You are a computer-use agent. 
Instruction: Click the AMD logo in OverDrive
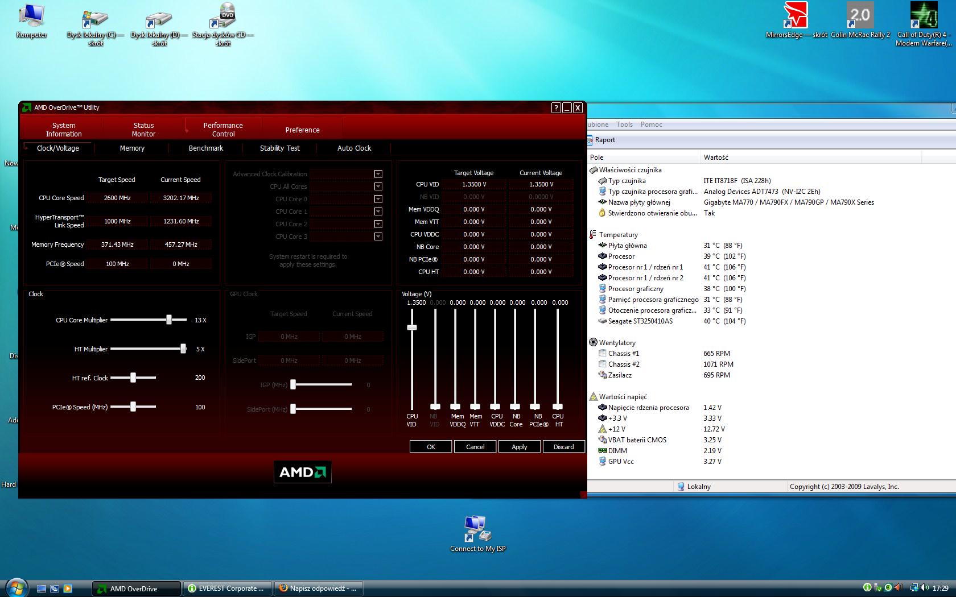303,472
